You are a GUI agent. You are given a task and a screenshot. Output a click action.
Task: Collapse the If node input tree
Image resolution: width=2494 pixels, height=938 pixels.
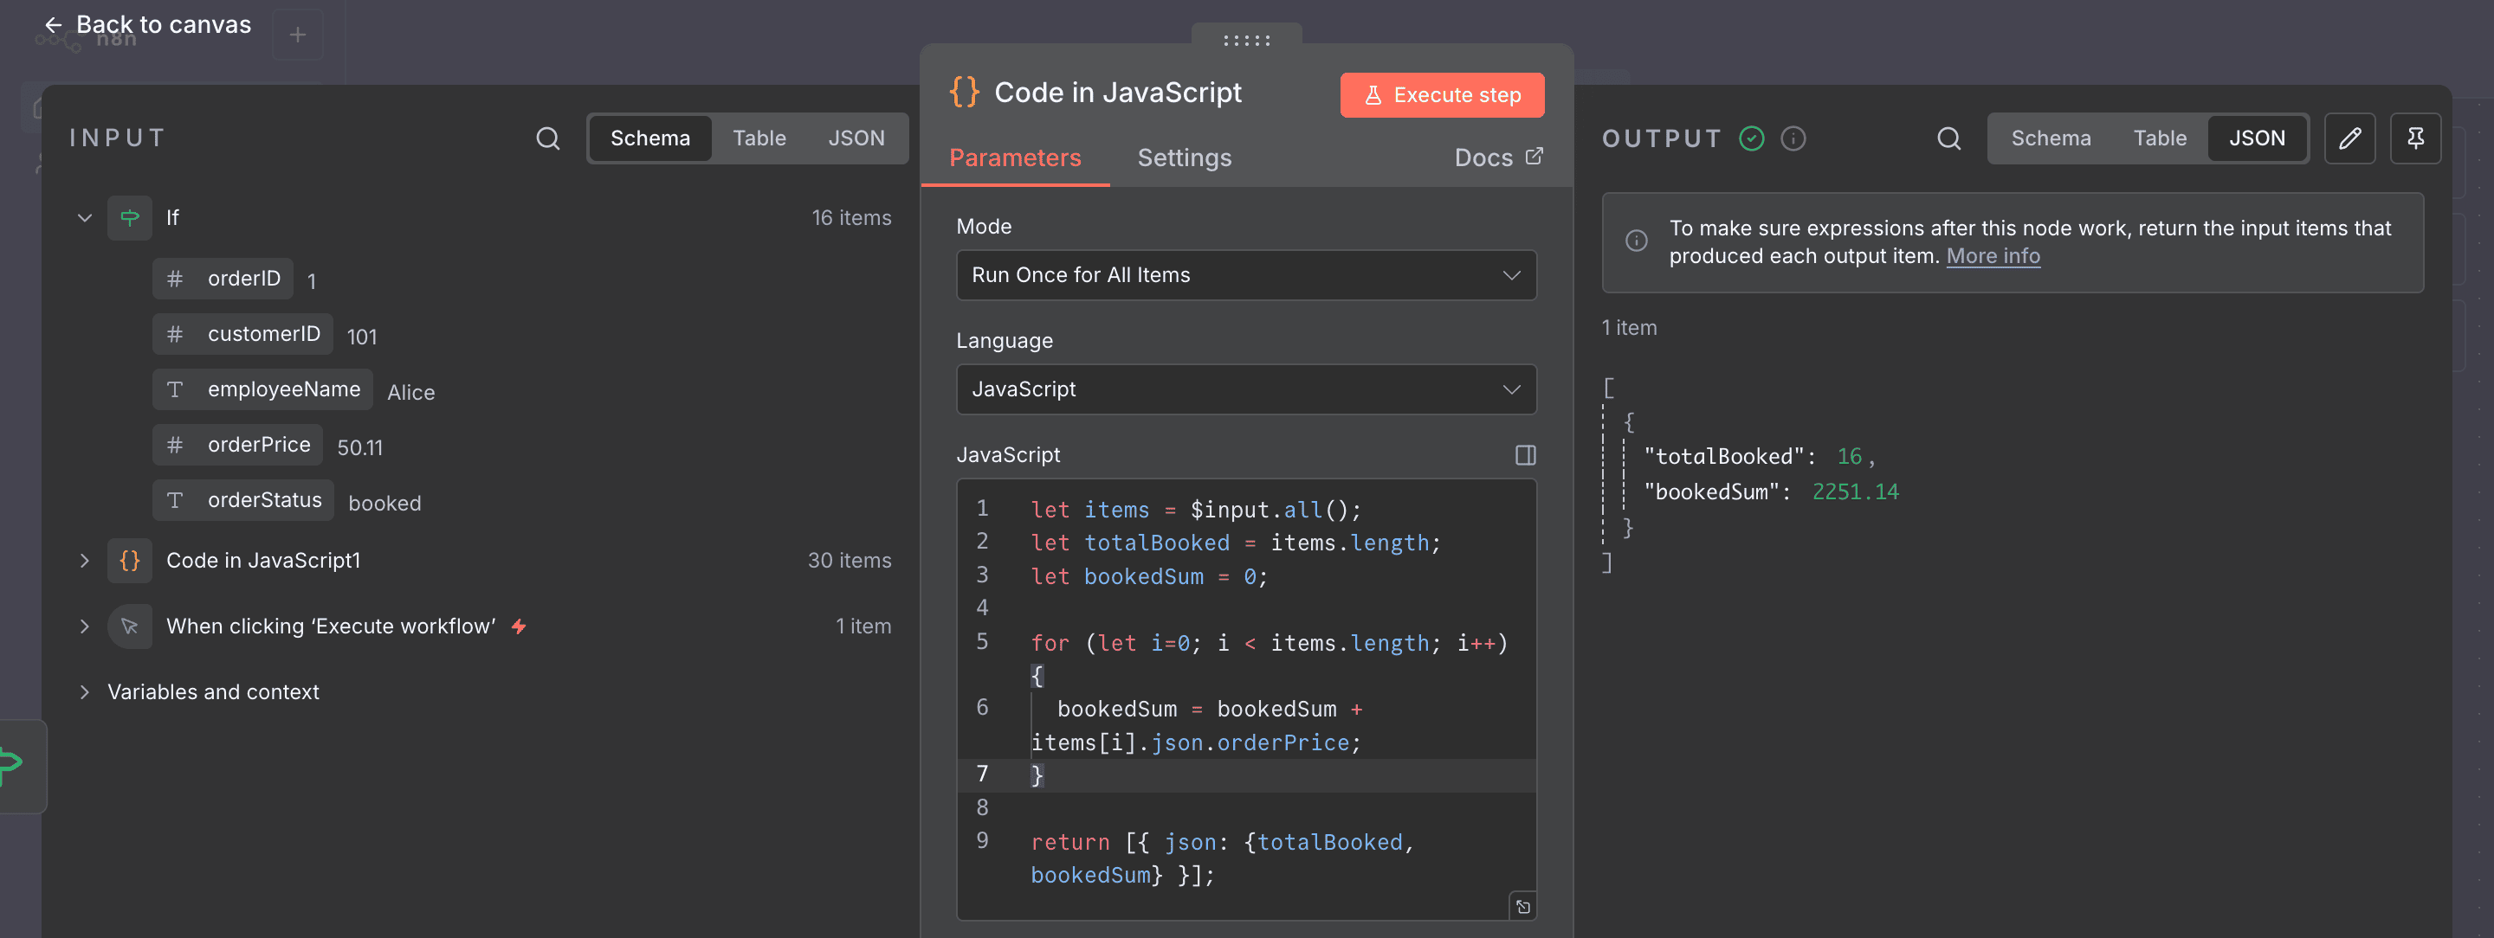pyautogui.click(x=84, y=217)
